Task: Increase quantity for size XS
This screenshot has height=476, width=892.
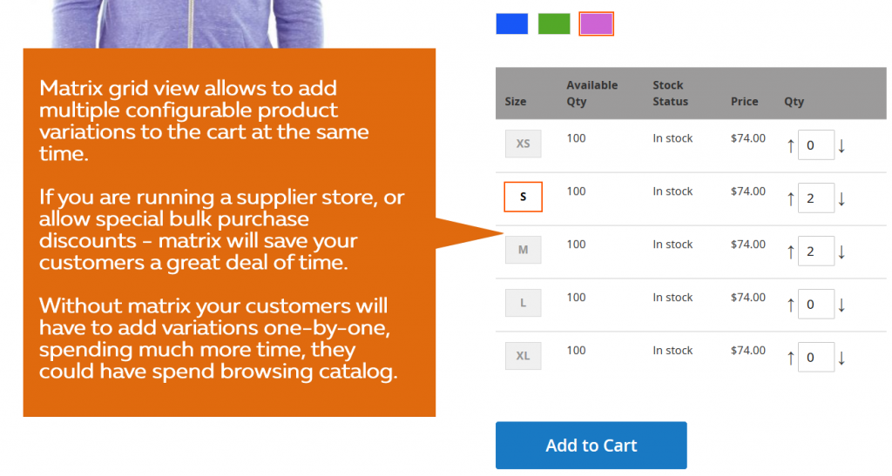Action: tap(791, 146)
